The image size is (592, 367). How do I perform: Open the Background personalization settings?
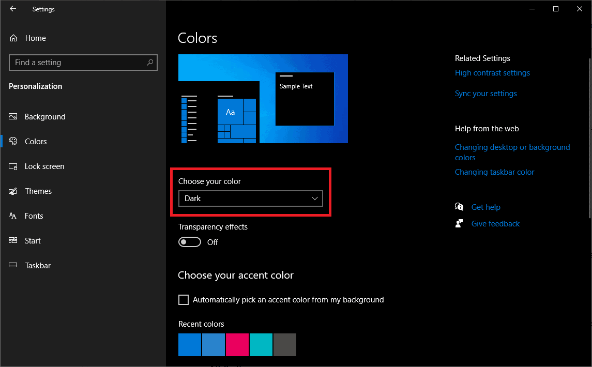(x=44, y=116)
